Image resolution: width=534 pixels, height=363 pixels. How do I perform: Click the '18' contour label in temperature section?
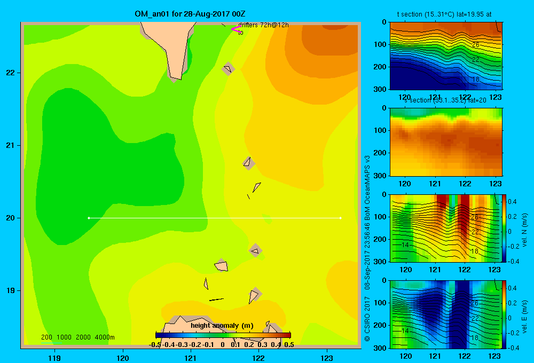pyautogui.click(x=475, y=80)
